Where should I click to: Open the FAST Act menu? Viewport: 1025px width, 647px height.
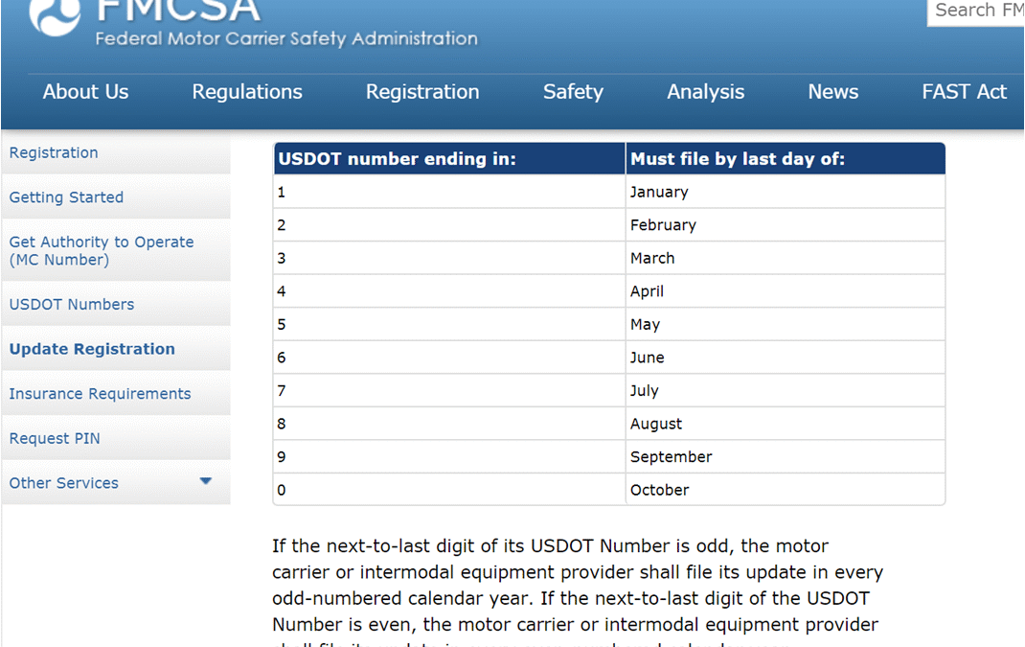coord(964,91)
